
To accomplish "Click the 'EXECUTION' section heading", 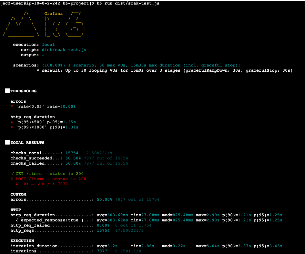I will coord(22,241).
